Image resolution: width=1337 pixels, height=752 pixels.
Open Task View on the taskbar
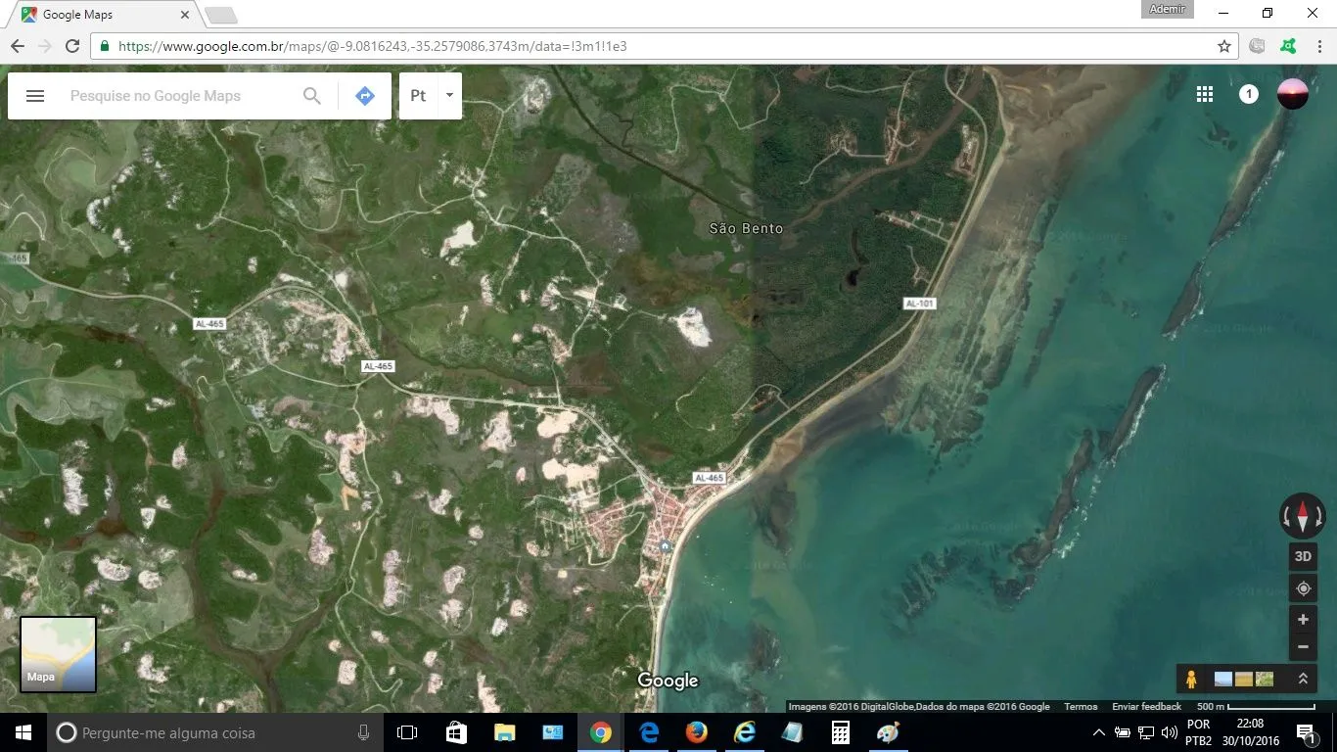click(x=407, y=732)
